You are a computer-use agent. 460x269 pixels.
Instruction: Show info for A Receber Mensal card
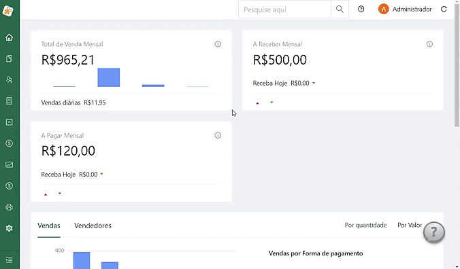point(429,44)
